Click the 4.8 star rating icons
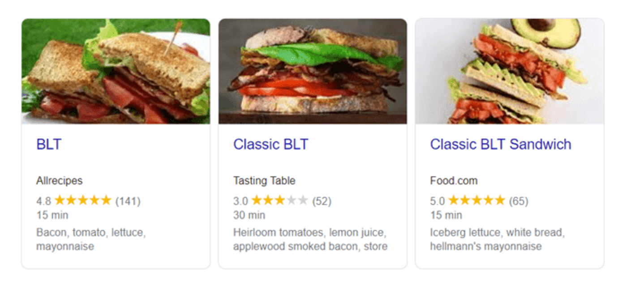627x290 pixels. [83, 200]
